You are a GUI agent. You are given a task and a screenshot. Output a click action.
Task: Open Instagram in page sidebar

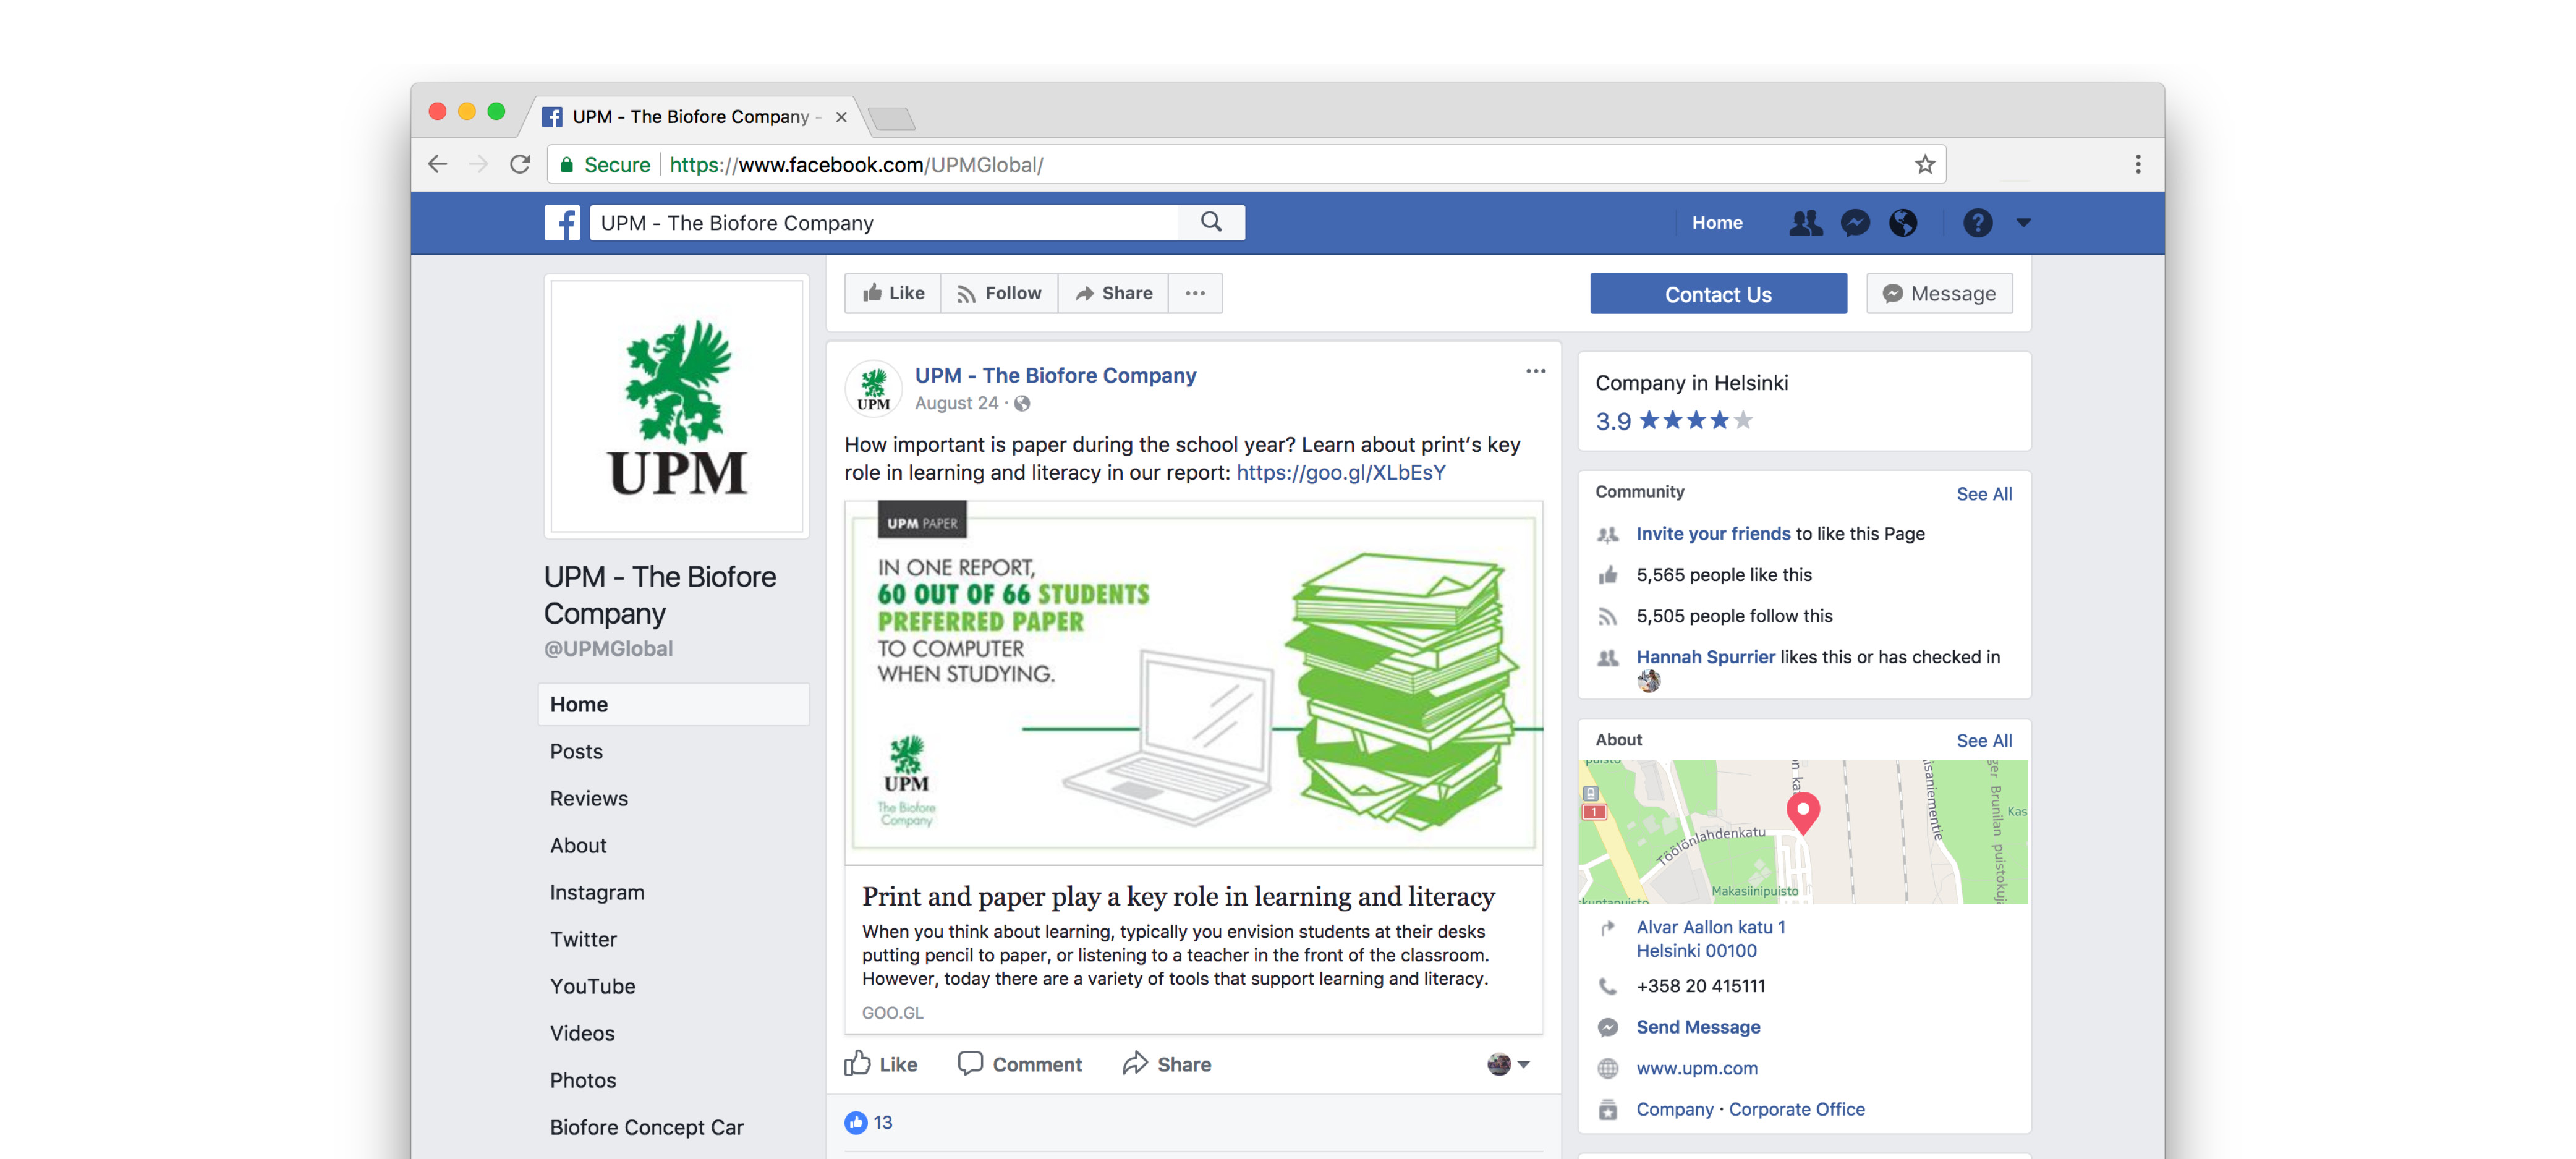pos(597,892)
